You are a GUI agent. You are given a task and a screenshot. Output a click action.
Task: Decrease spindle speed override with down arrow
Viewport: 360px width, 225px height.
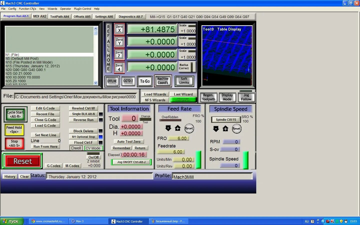pos(216,129)
